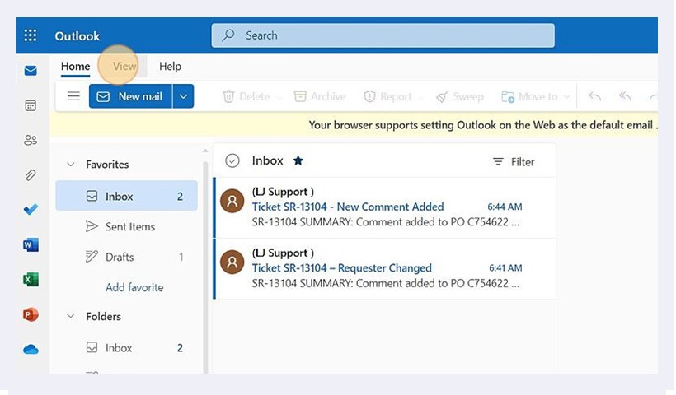Click the default email browser notification text
The image size is (676, 395).
(x=483, y=125)
